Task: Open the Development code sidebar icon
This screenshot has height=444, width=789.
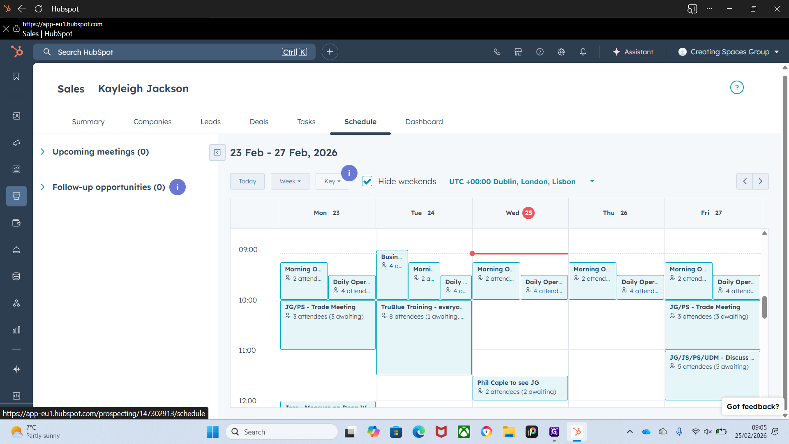Action: point(16,396)
